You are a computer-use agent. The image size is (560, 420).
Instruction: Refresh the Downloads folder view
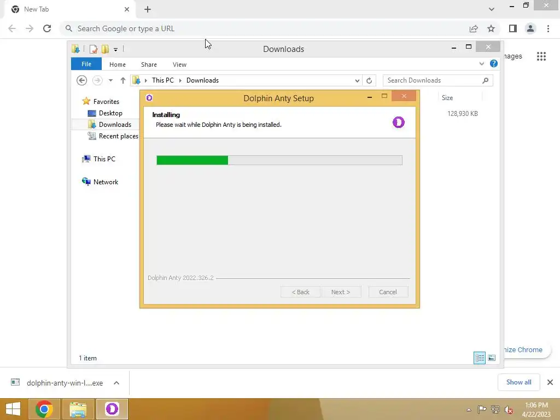(x=369, y=80)
